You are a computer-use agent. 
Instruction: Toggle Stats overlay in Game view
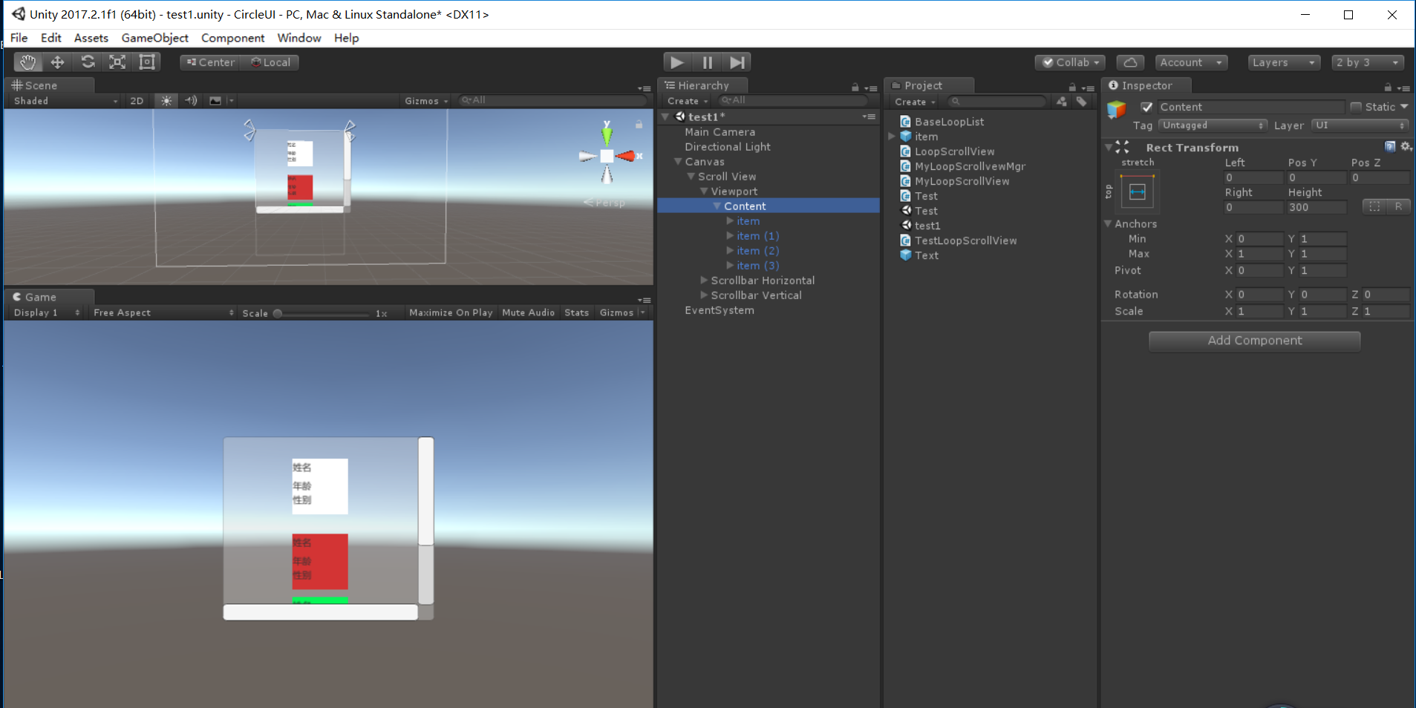[576, 312]
